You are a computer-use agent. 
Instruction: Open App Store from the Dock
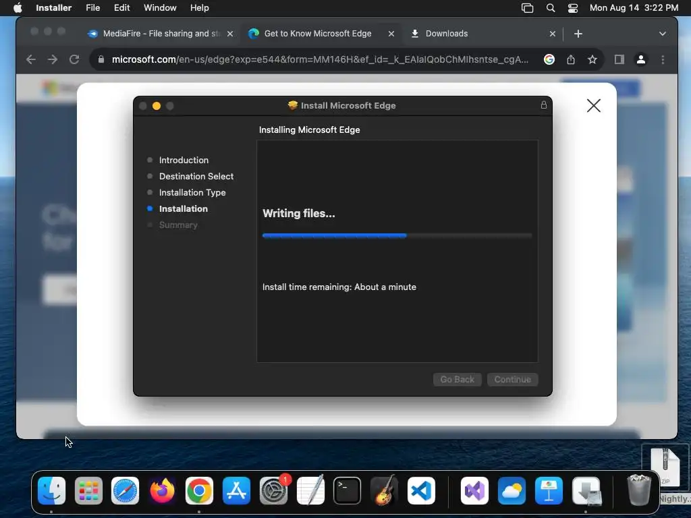point(236,491)
